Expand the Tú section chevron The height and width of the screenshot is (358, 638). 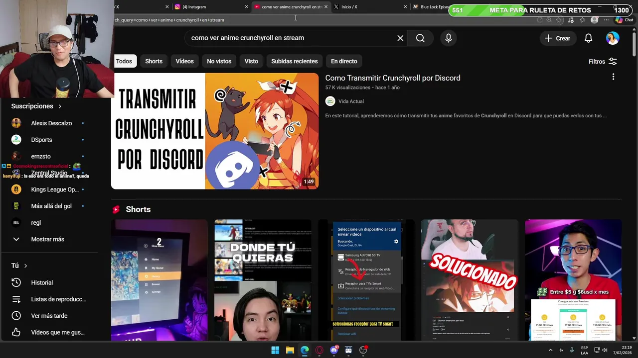(25, 266)
